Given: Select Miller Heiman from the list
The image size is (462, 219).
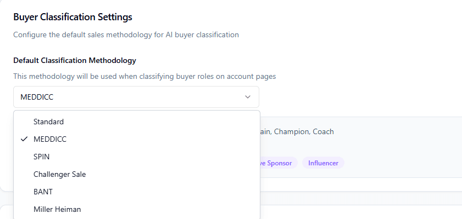Looking at the screenshot, I should pyautogui.click(x=57, y=209).
